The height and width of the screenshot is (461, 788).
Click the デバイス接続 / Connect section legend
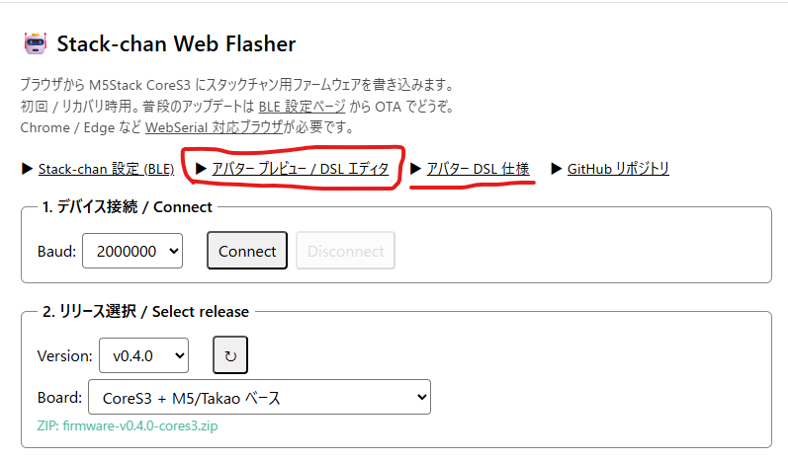click(x=128, y=206)
